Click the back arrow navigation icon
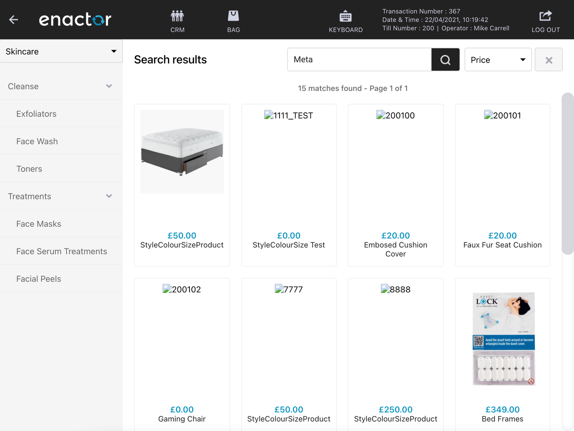 pyautogui.click(x=13, y=20)
